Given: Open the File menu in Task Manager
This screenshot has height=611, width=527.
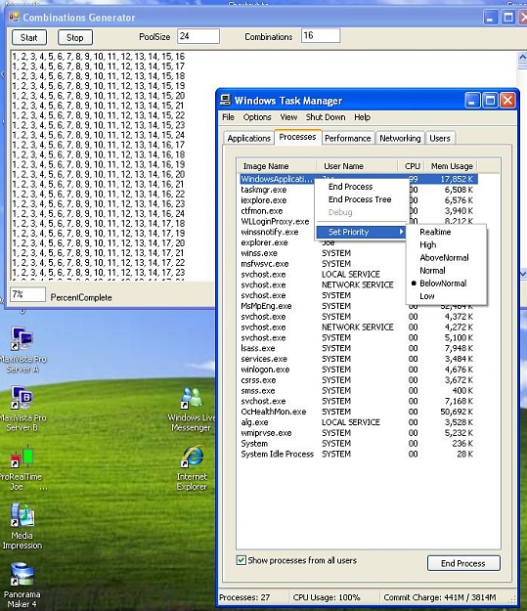Looking at the screenshot, I should (x=228, y=117).
